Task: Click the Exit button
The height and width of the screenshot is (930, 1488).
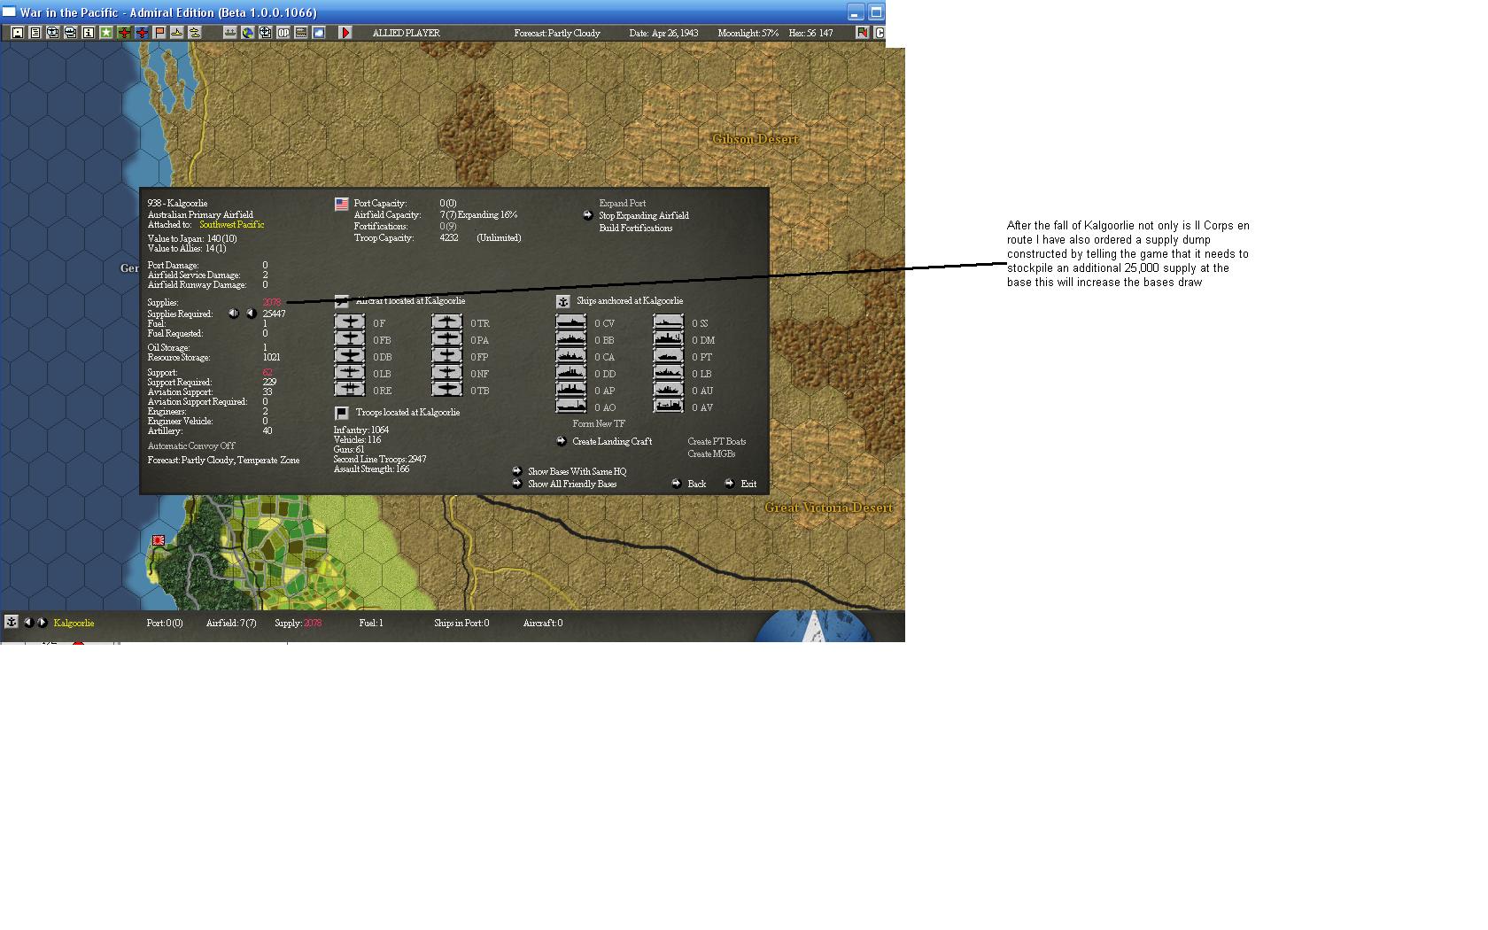Action: pos(748,484)
